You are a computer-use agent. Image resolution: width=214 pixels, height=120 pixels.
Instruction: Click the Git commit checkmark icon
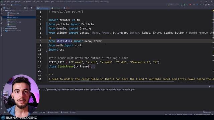pyautogui.click(x=200, y=5)
